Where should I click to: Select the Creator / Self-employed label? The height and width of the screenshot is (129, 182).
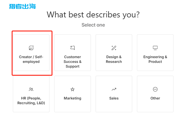tap(31, 59)
